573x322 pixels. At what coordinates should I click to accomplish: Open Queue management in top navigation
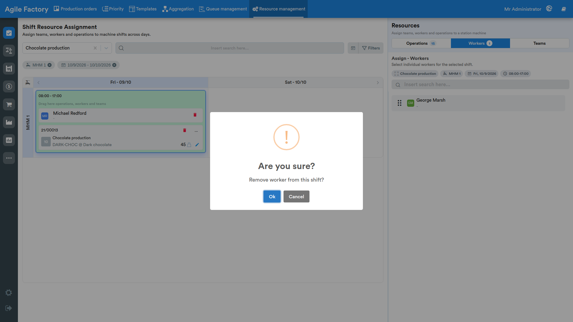tap(223, 9)
